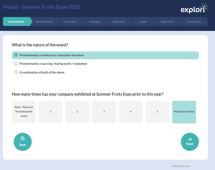Open the Leads step tab
The height and width of the screenshot is (170, 215).
coord(143,22)
